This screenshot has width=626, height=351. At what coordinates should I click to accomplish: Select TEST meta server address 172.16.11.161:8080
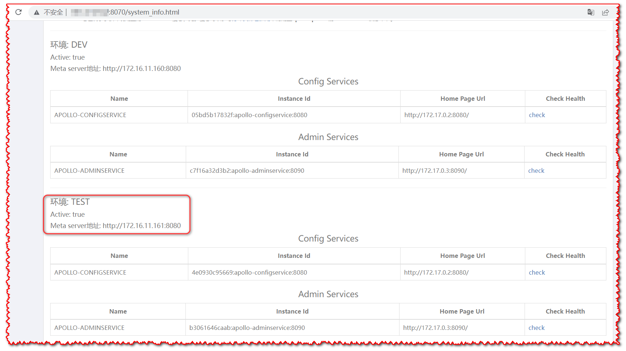coord(142,226)
